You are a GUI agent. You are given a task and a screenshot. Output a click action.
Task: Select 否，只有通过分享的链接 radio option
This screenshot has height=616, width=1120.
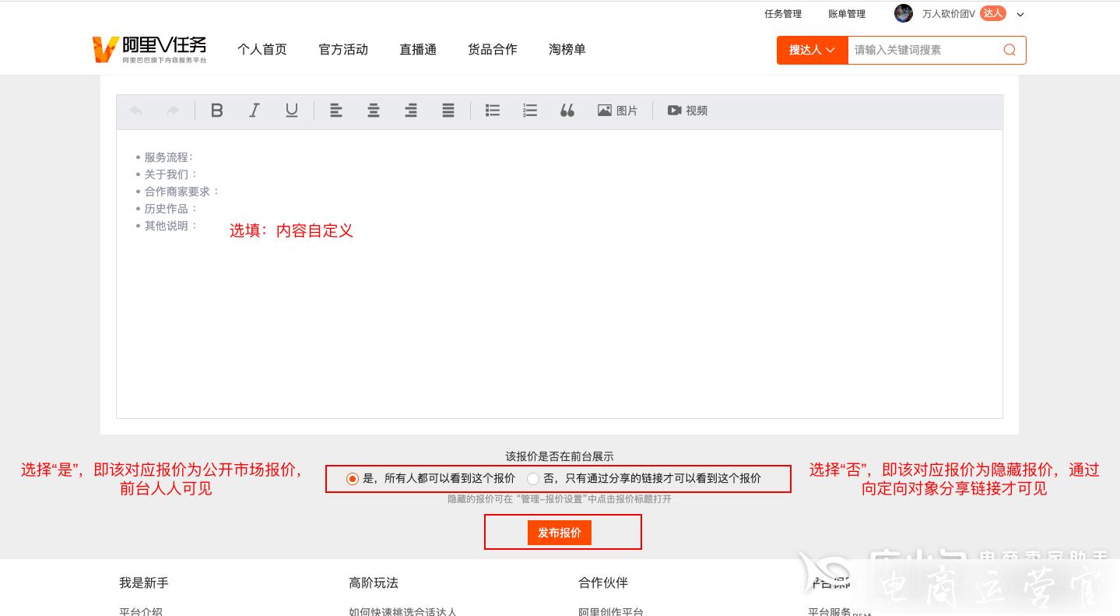click(533, 479)
